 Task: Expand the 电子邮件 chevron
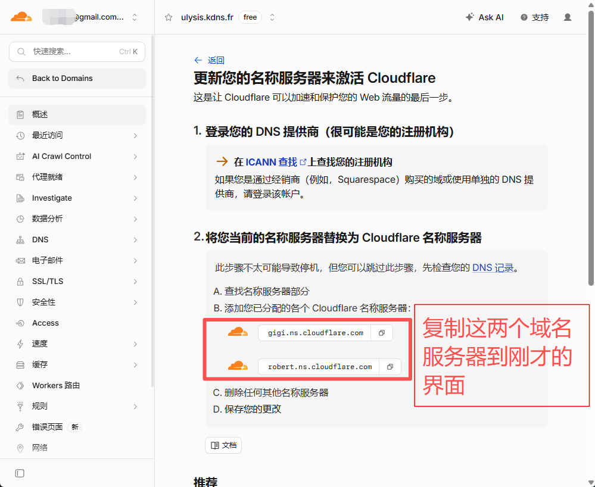coord(135,261)
